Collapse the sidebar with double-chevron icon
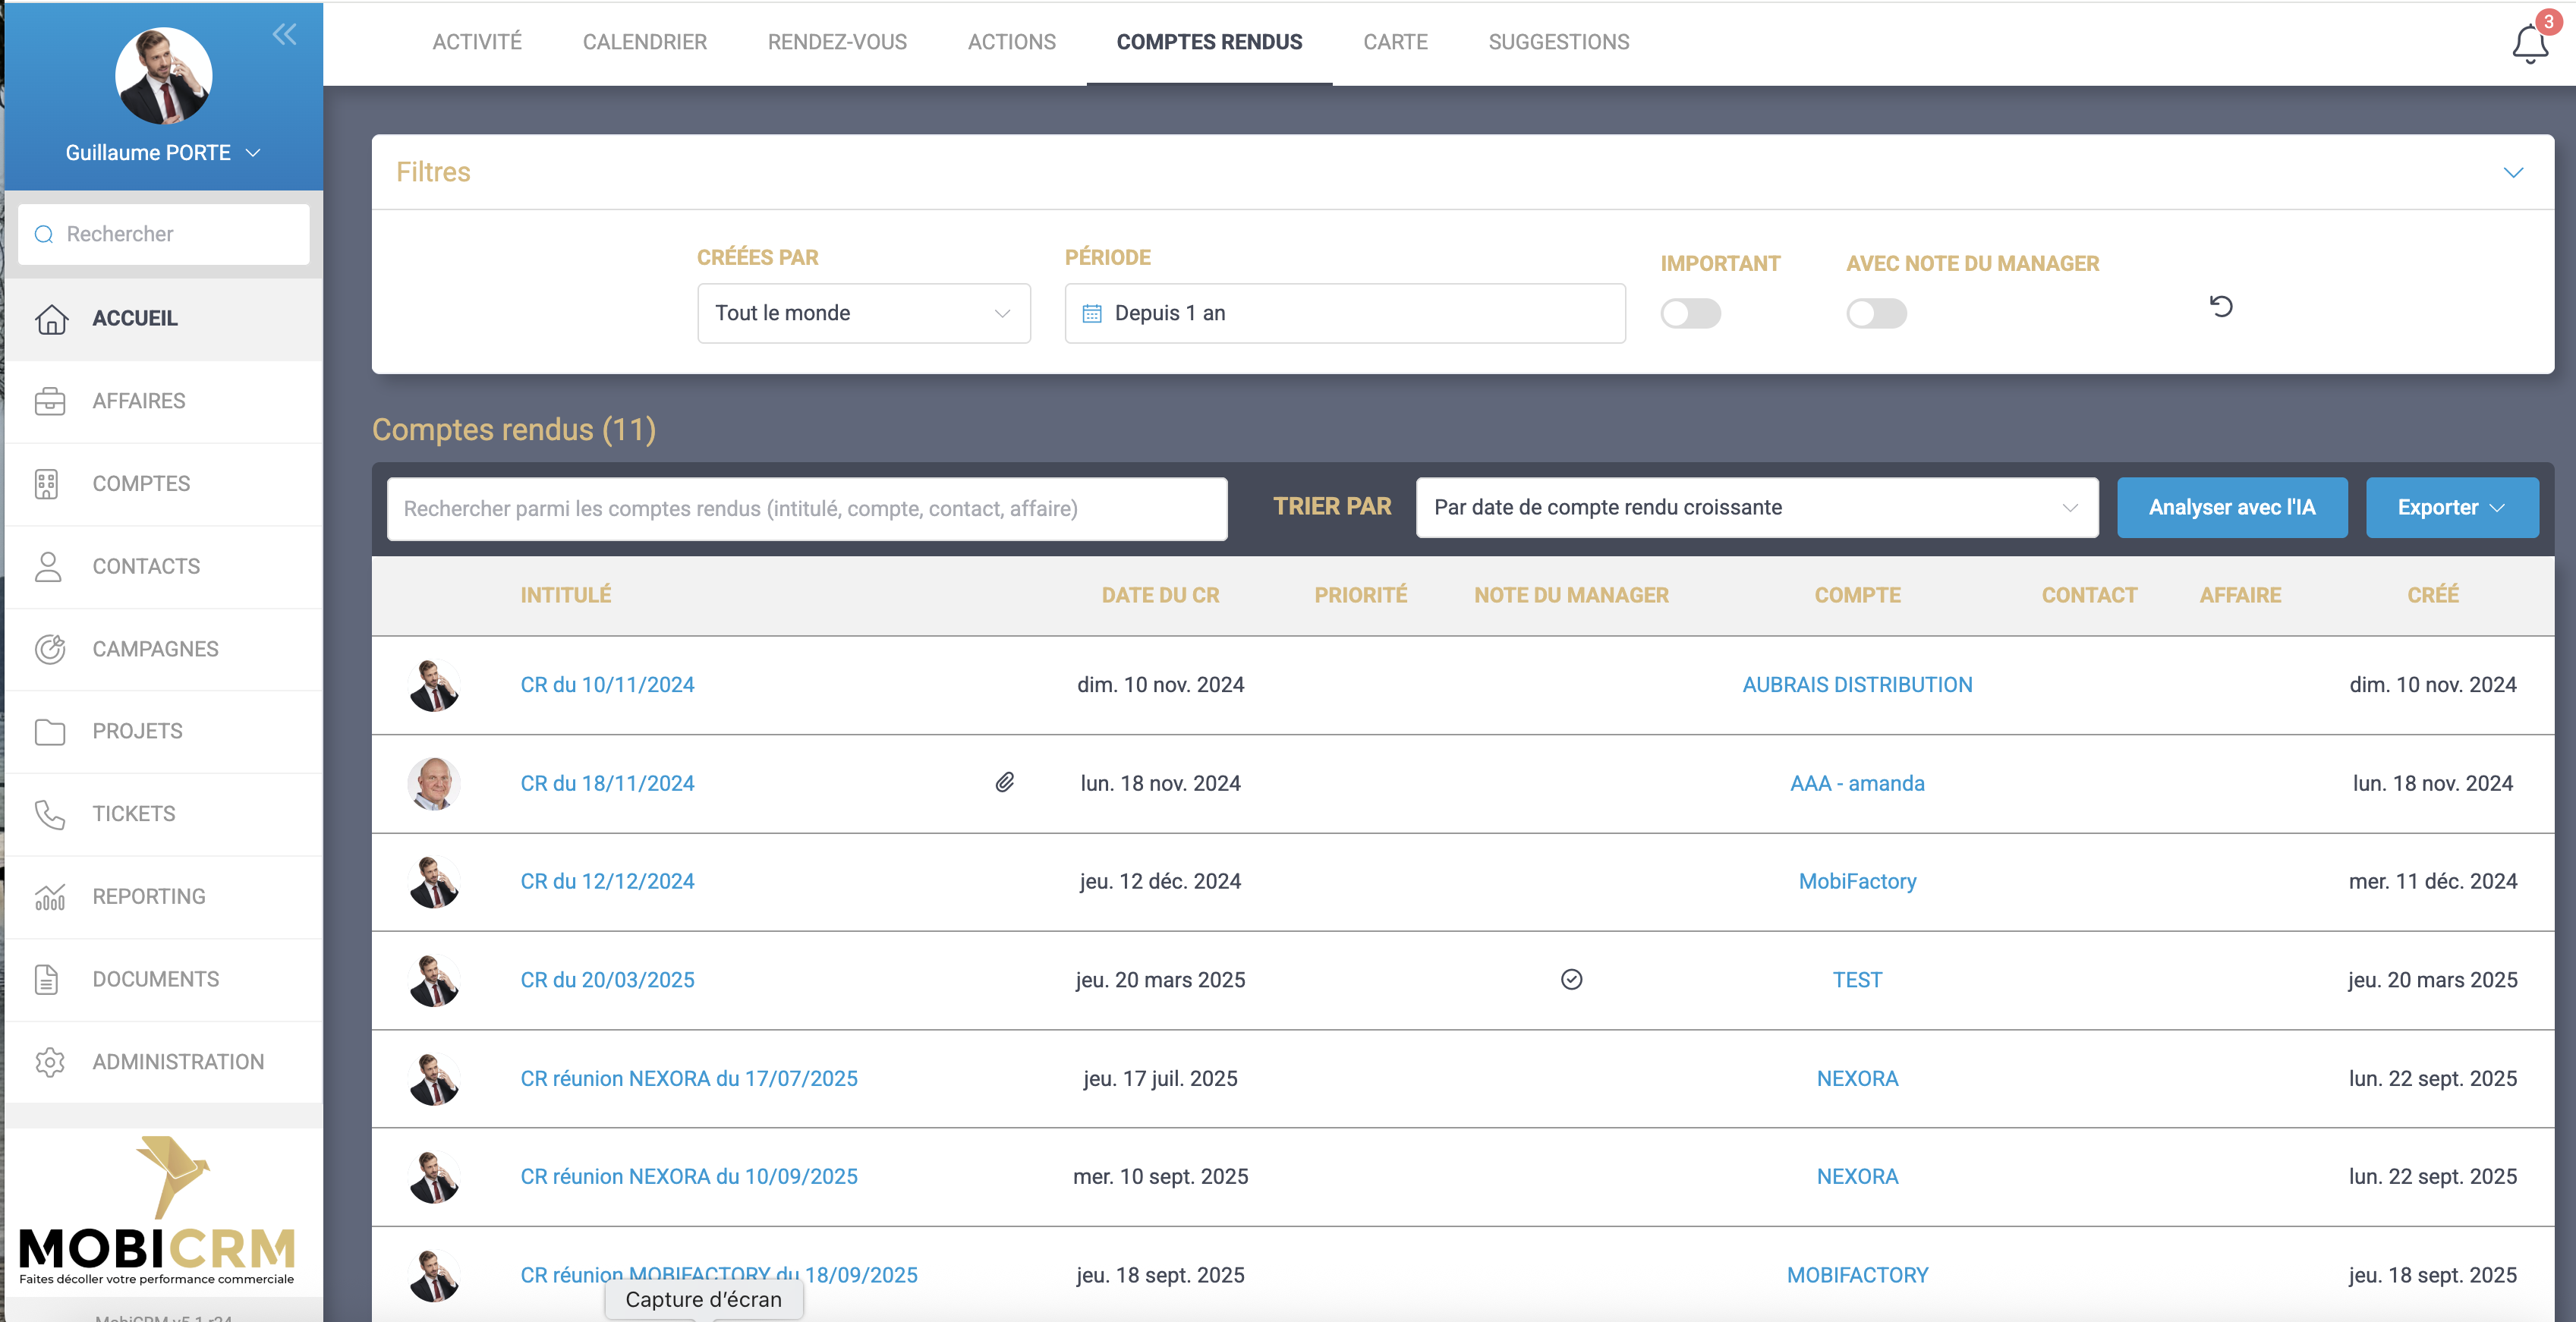The image size is (2576, 1322). click(284, 35)
